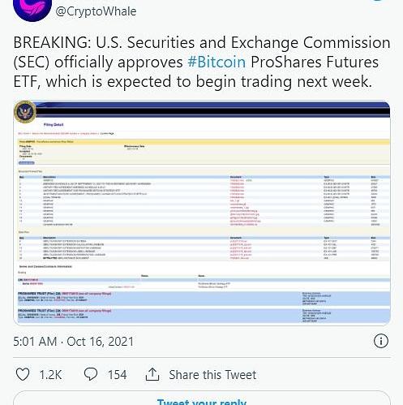Click the small blue button under Documents
Screen dimensions: 403x405
[x=27, y=163]
